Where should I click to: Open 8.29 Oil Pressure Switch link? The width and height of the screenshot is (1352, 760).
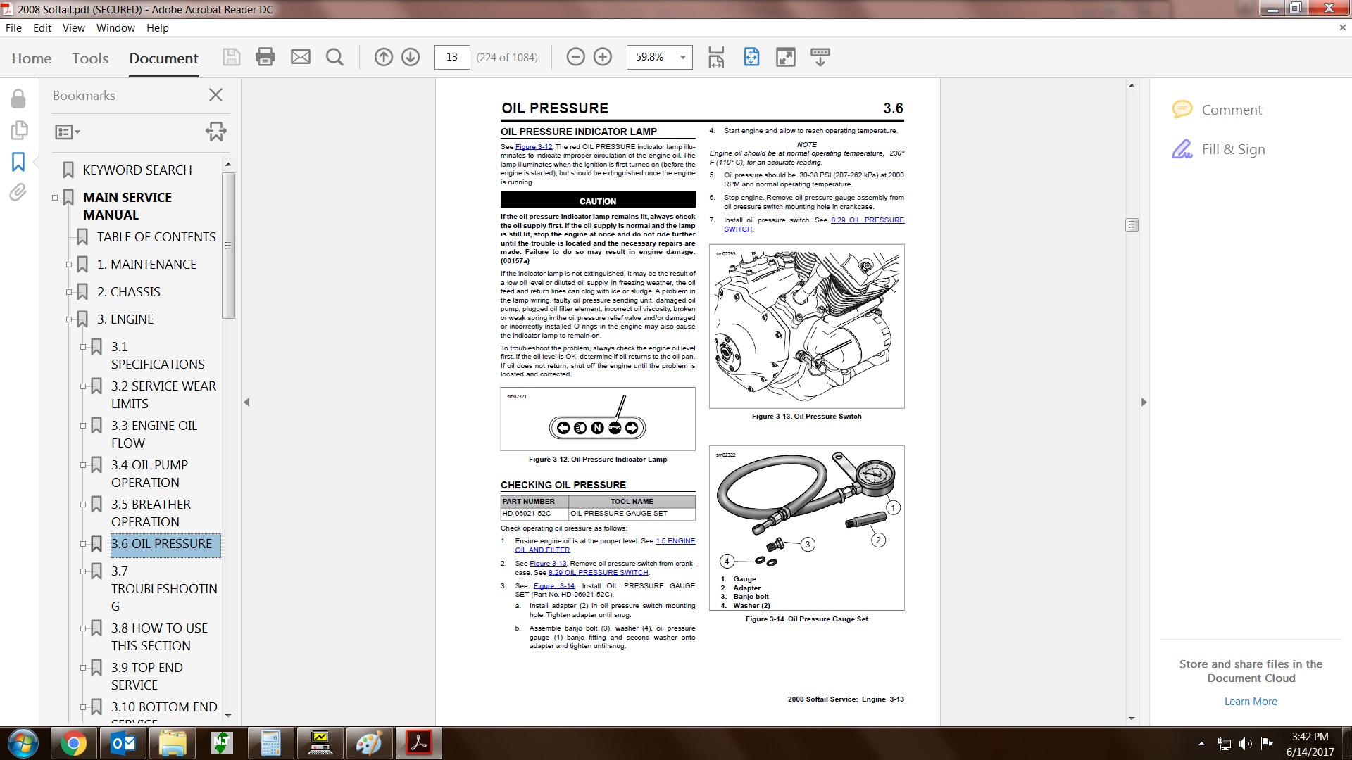pos(598,573)
